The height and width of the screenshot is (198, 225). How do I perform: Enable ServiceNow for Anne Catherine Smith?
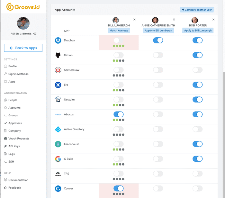tap(158, 70)
